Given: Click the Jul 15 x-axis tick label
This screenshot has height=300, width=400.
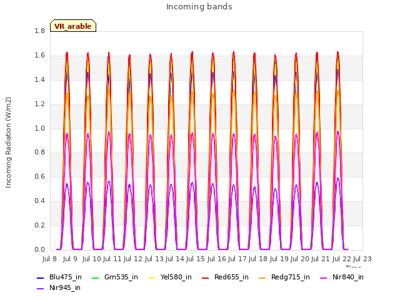Looking at the screenshot, I should (196, 259).
